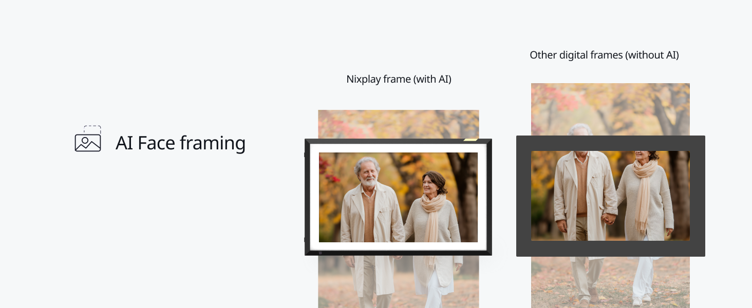The image size is (752, 308).
Task: Click the couple's held hands in gray frame
Action: 609,218
